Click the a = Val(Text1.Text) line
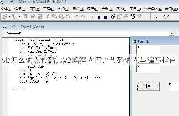This screenshot has height=116, width=179. pos(38,48)
